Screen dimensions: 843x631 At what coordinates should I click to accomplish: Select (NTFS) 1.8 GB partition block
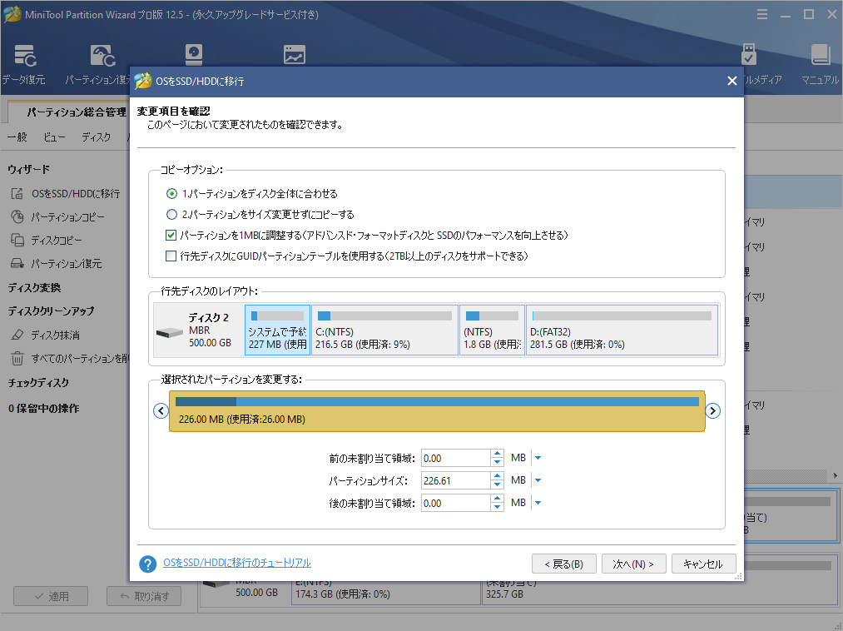(492, 330)
